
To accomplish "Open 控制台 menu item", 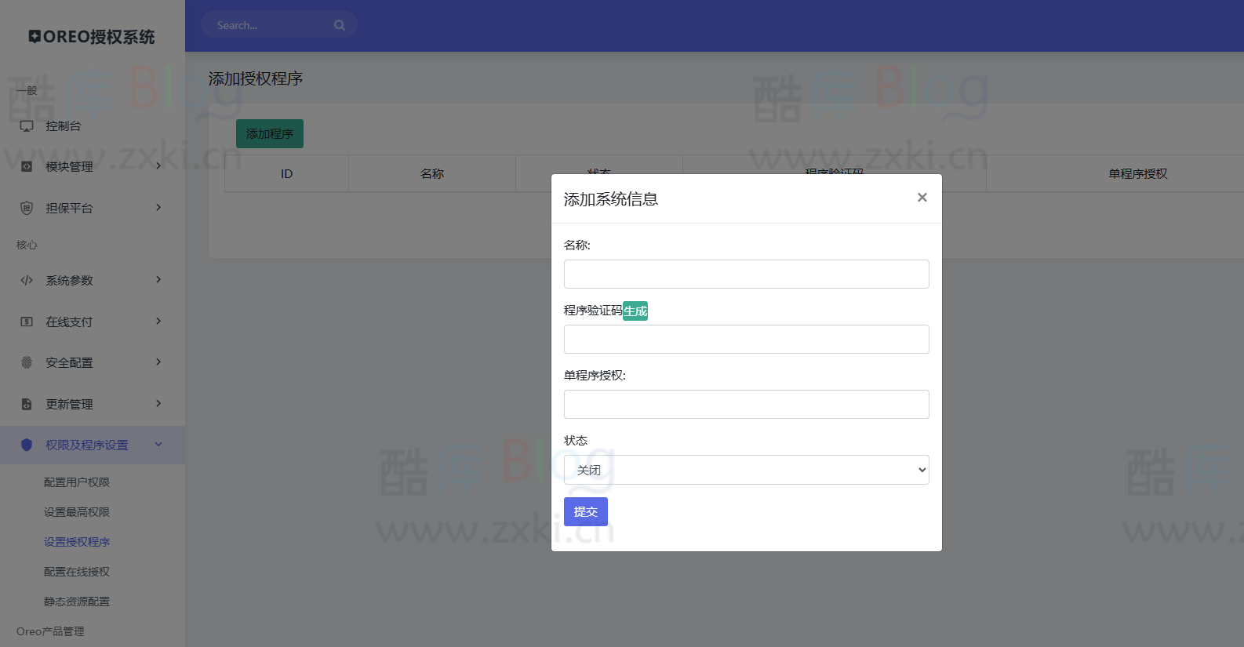I will point(93,125).
